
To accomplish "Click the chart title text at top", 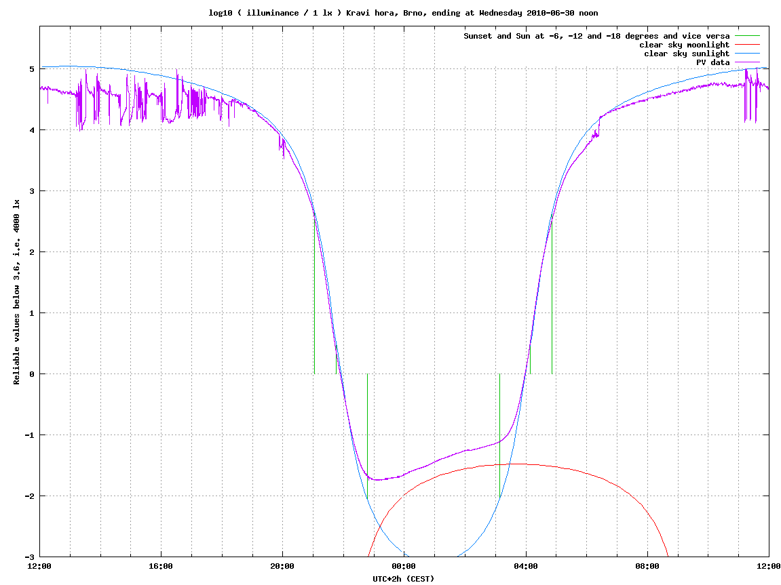I will [x=403, y=13].
